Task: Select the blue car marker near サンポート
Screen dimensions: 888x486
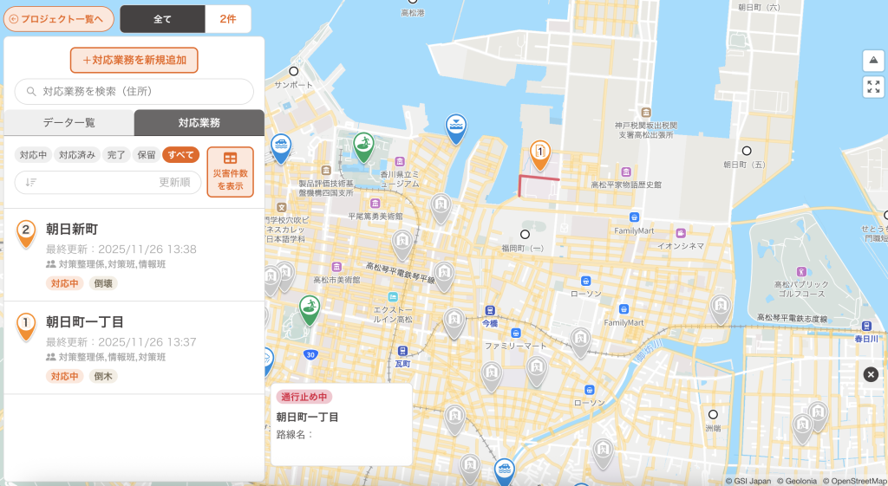Action: [x=280, y=146]
